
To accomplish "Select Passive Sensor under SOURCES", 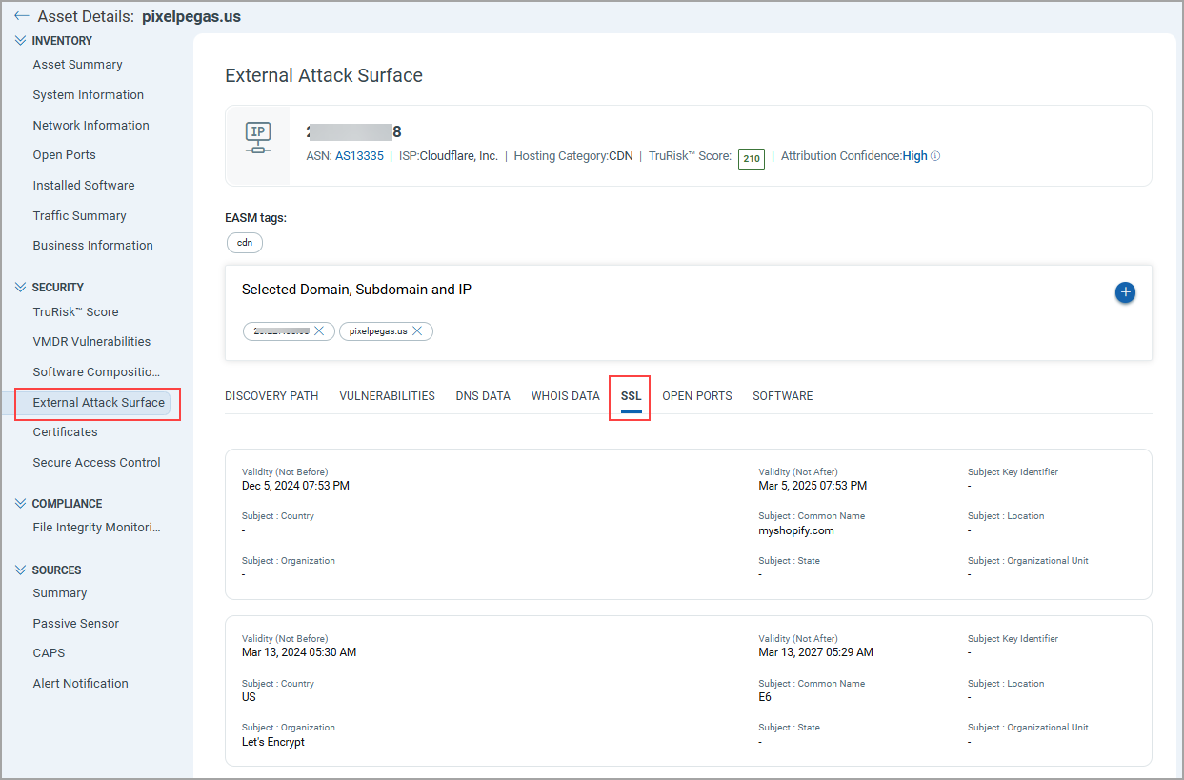I will coord(73,623).
